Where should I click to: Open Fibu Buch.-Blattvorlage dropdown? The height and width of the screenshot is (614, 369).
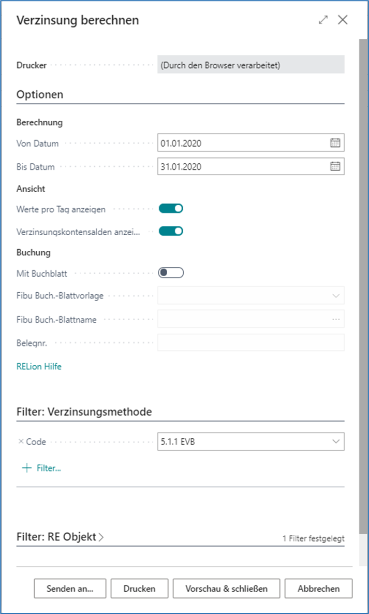point(335,295)
